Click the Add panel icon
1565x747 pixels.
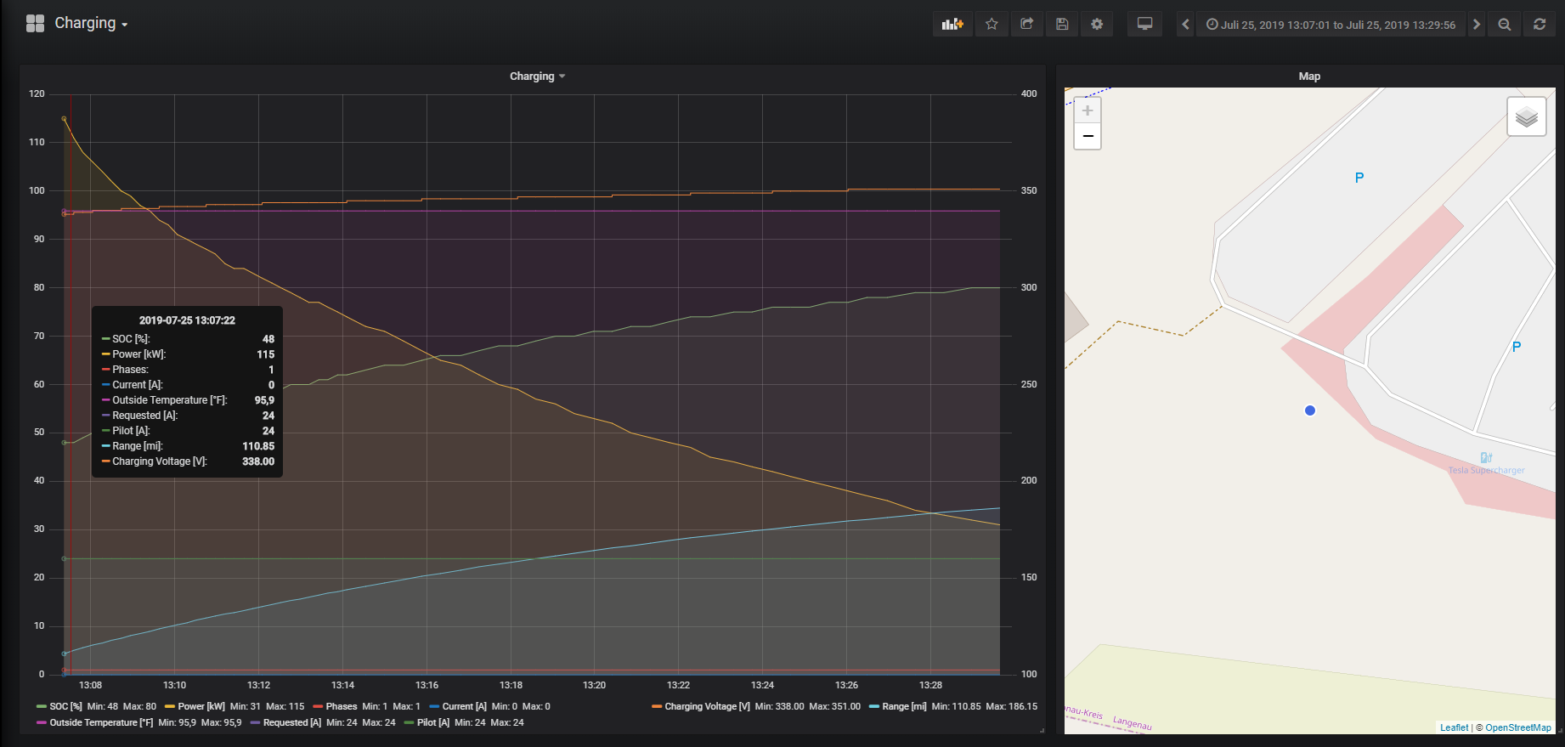[952, 24]
